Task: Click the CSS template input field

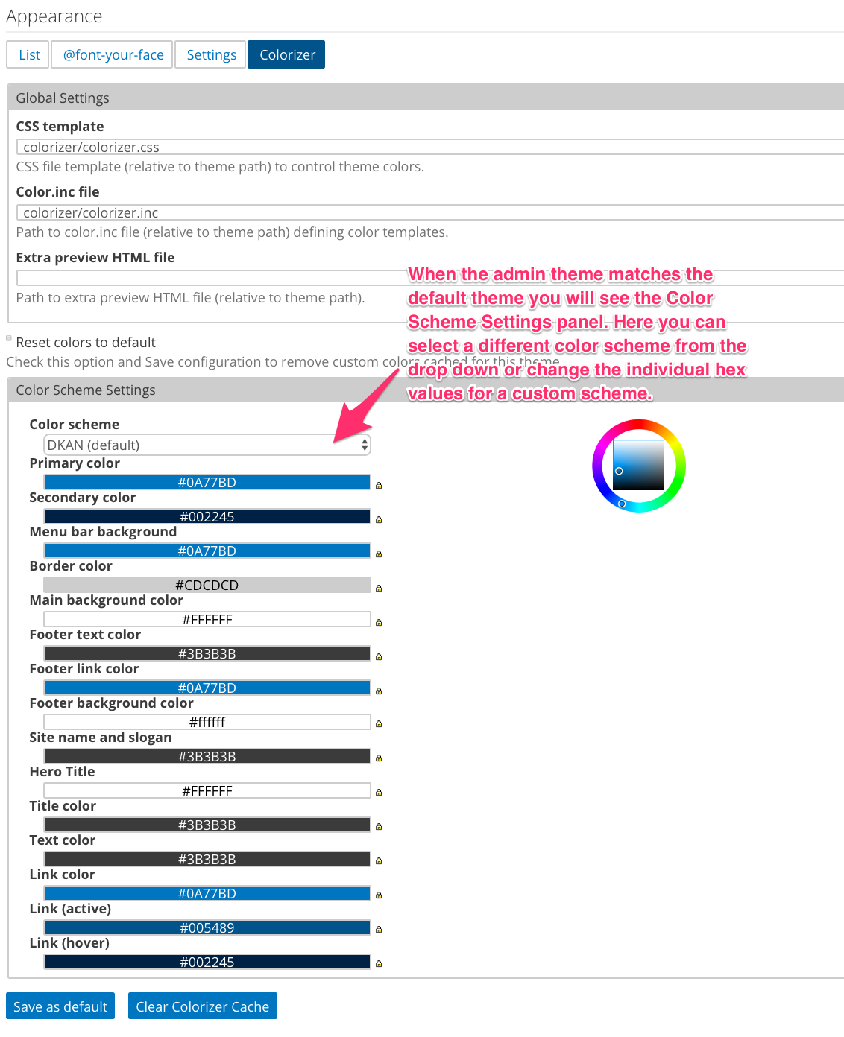Action: pos(429,147)
